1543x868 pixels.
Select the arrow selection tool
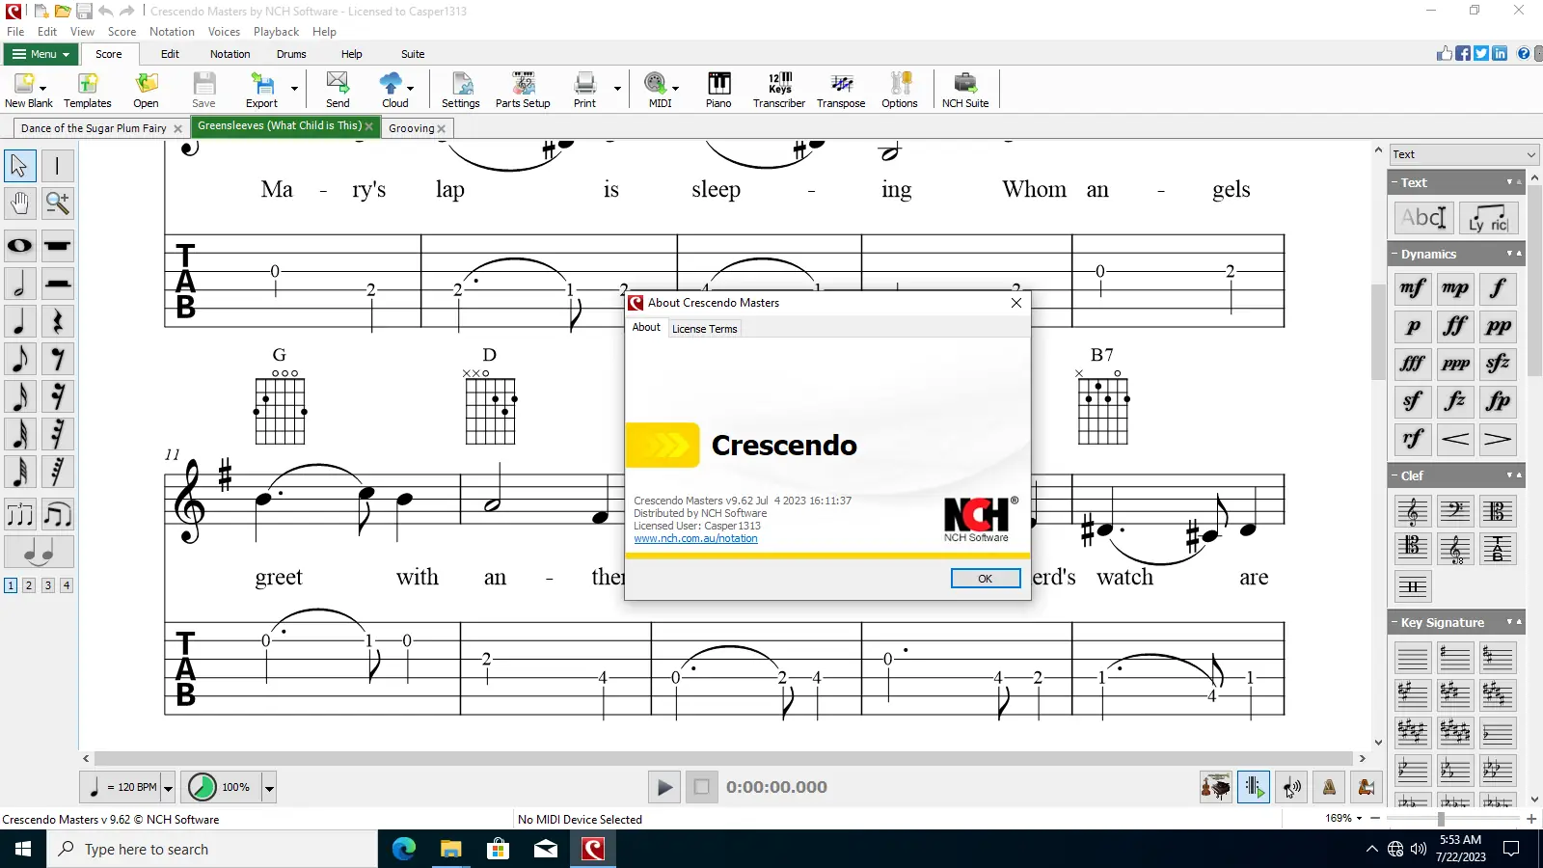(x=20, y=166)
